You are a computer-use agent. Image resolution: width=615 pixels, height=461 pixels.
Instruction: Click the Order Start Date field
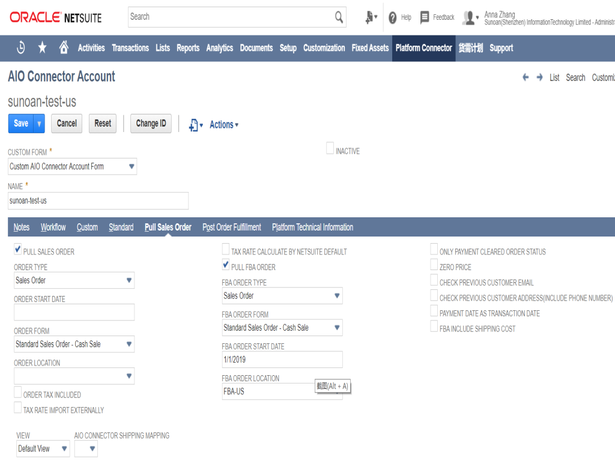74,312
